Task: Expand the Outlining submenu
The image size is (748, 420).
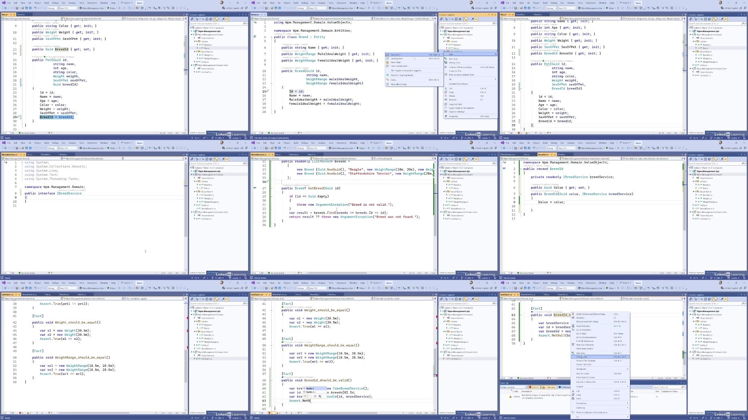Action: tap(600, 408)
